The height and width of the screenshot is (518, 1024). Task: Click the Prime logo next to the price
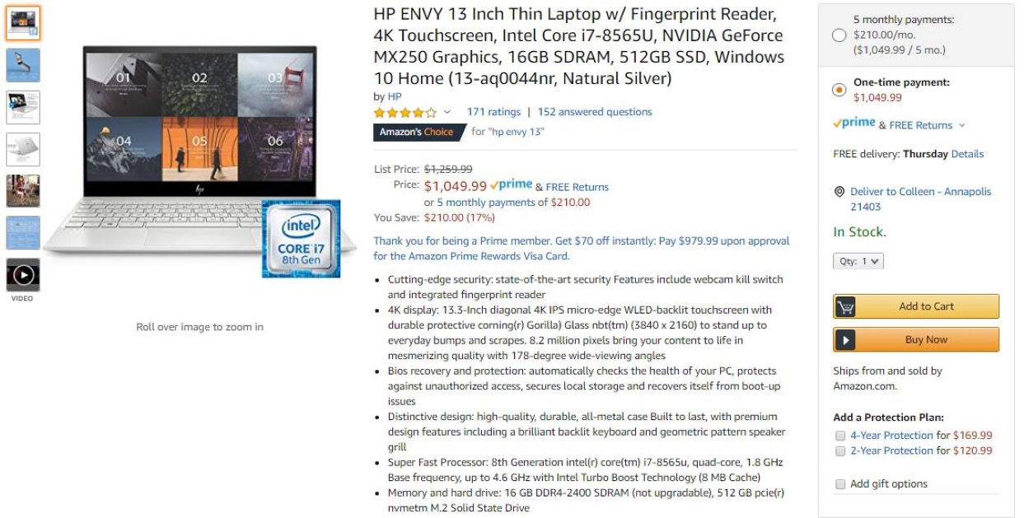point(511,185)
